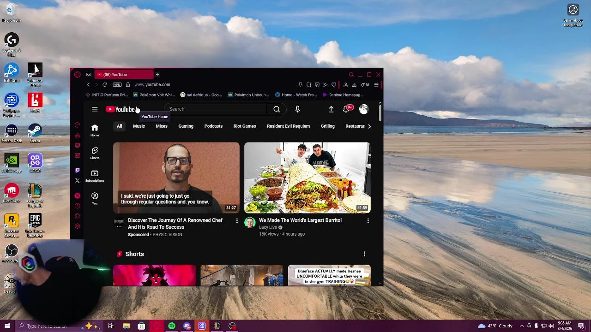This screenshot has height=332, width=591.
Task: Open the Shorts section options menu
Action: pyautogui.click(x=364, y=254)
